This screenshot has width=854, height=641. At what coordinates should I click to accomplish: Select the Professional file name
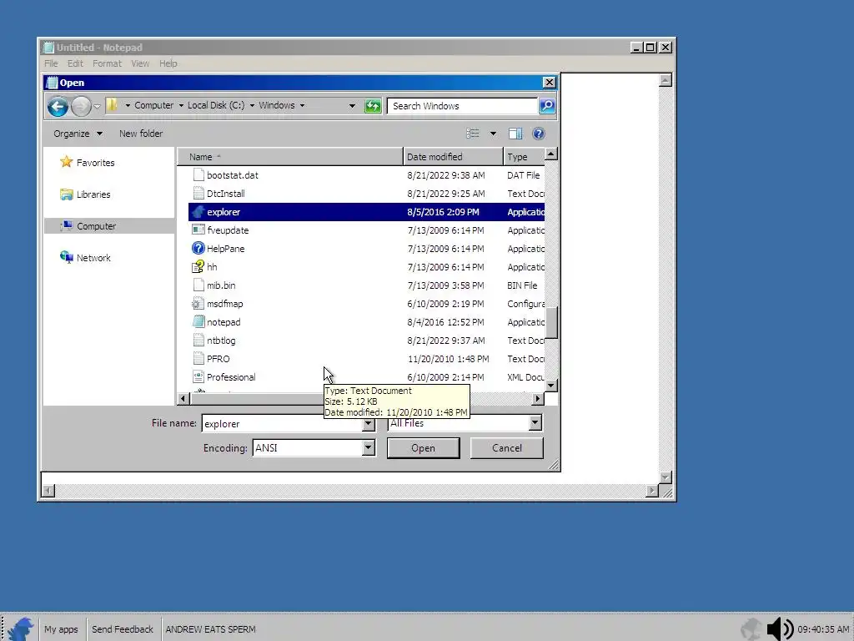[231, 377]
